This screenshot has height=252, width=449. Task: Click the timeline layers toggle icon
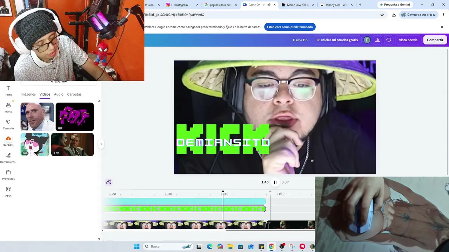click(109, 182)
